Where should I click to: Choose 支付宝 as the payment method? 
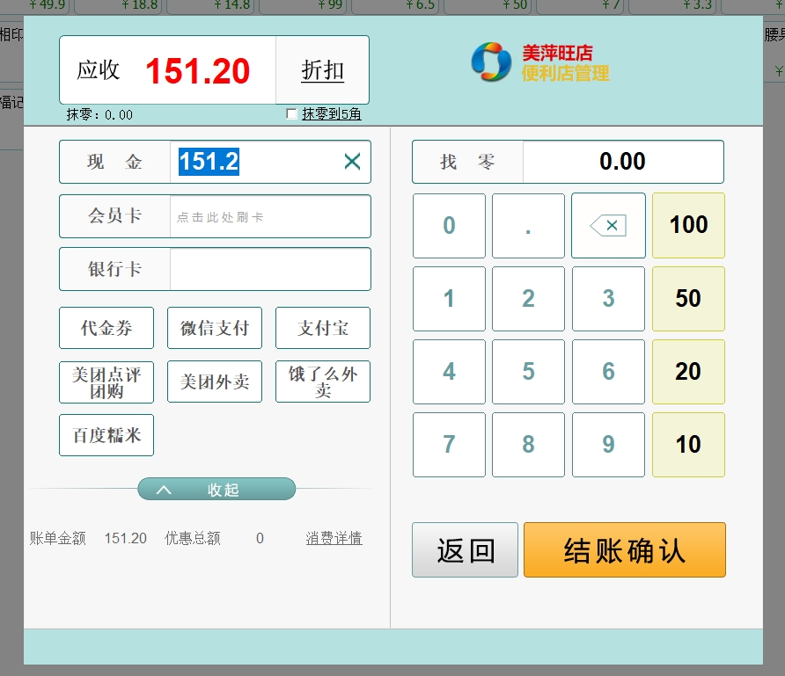323,328
